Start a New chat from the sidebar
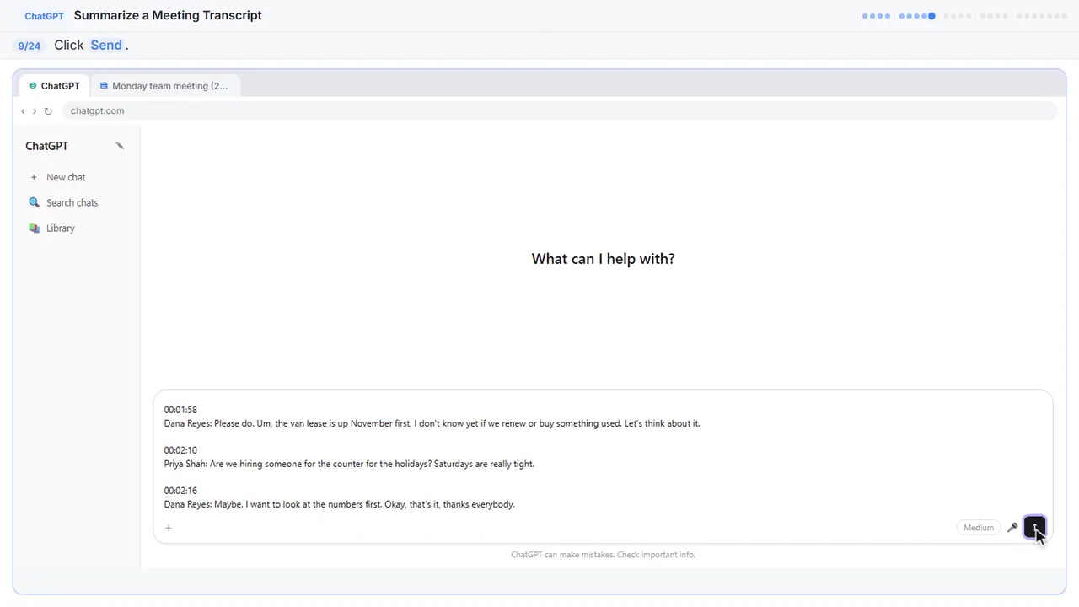The height and width of the screenshot is (607, 1079). (77, 177)
